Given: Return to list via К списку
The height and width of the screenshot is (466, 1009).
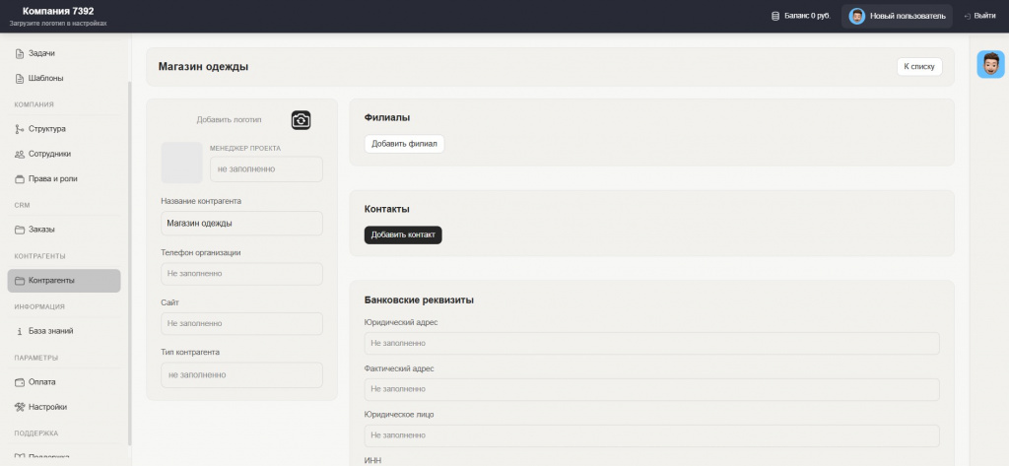Looking at the screenshot, I should click(919, 67).
